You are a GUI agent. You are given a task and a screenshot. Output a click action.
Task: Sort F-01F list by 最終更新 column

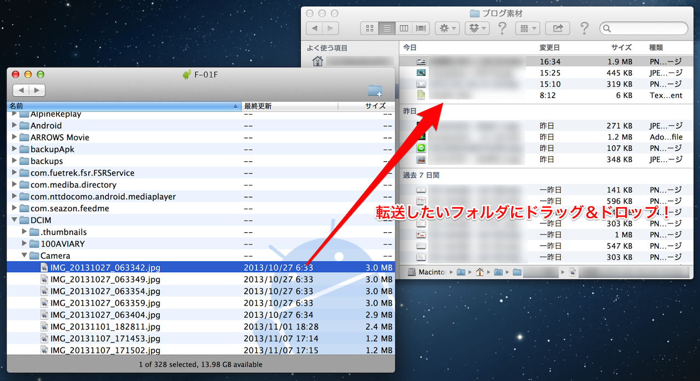click(x=290, y=106)
